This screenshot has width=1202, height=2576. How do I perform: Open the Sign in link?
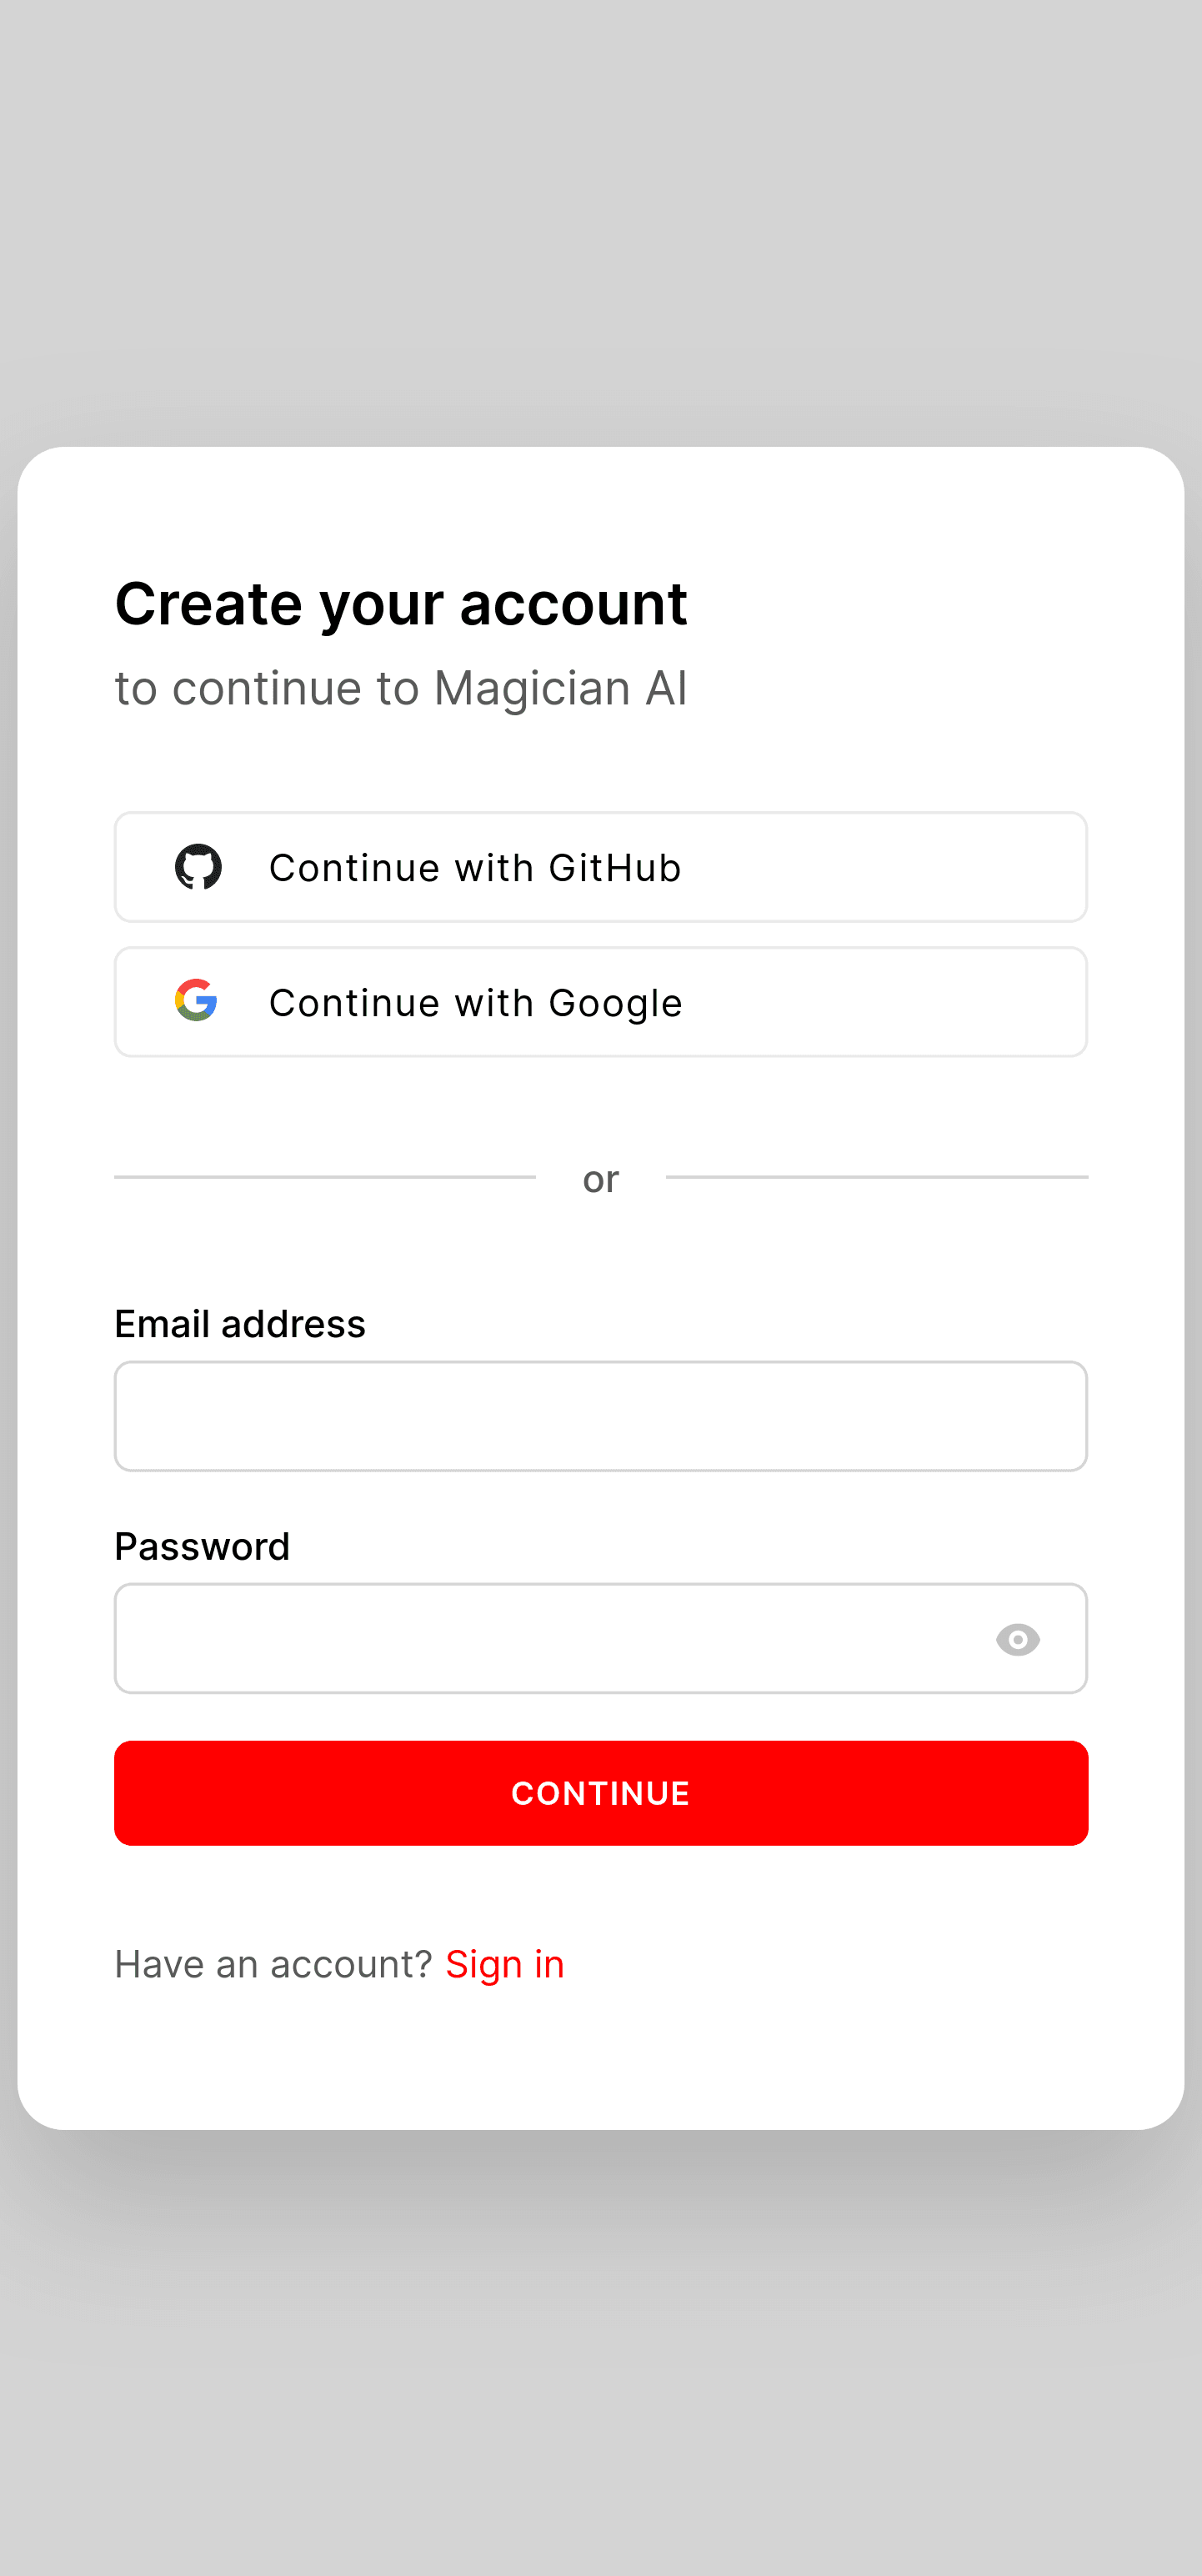[505, 1964]
